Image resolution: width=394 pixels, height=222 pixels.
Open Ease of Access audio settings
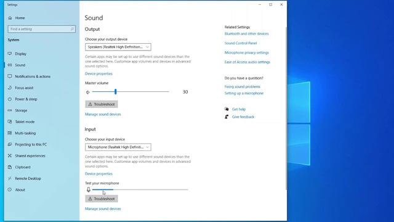pyautogui.click(x=247, y=62)
